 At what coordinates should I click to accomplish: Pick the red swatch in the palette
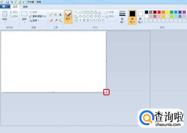click(x=159, y=12)
